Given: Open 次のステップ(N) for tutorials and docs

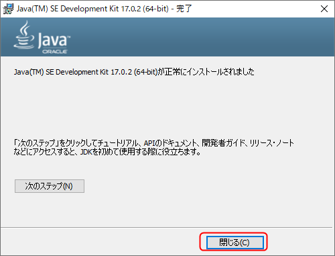Looking at the screenshot, I should coord(50,186).
